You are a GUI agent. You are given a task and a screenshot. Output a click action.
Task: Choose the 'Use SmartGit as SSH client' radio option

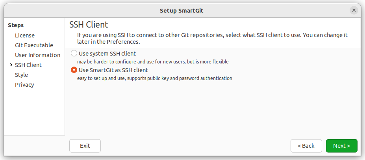[x=74, y=70]
